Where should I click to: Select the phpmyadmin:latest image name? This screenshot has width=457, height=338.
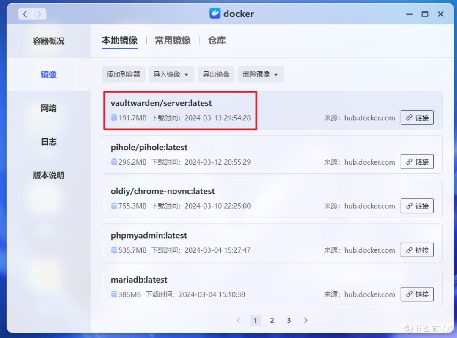pyautogui.click(x=149, y=236)
